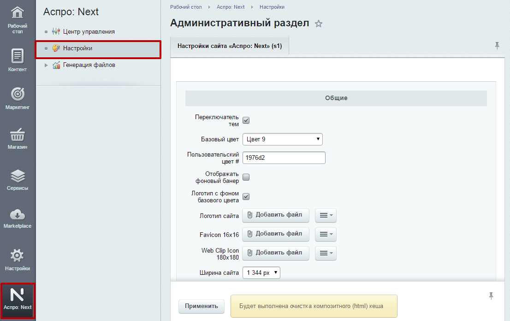Open the Favicon 16x16 file options menu

pos(326,234)
